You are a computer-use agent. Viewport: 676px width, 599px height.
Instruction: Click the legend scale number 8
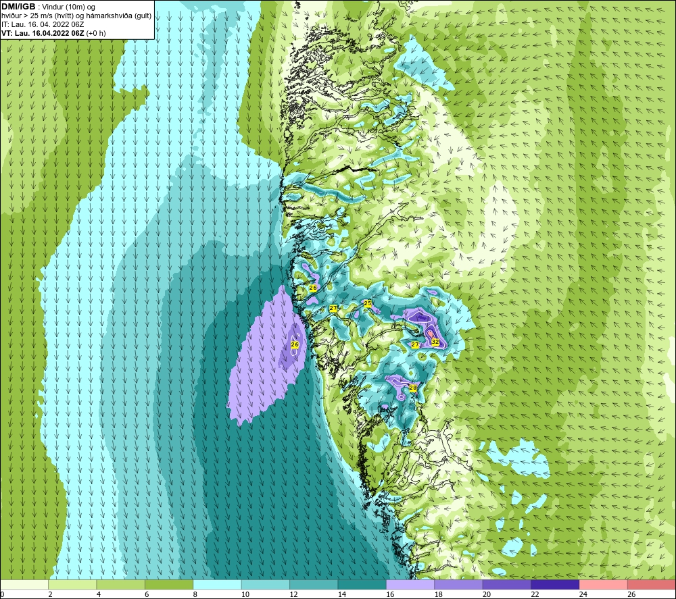195,594
